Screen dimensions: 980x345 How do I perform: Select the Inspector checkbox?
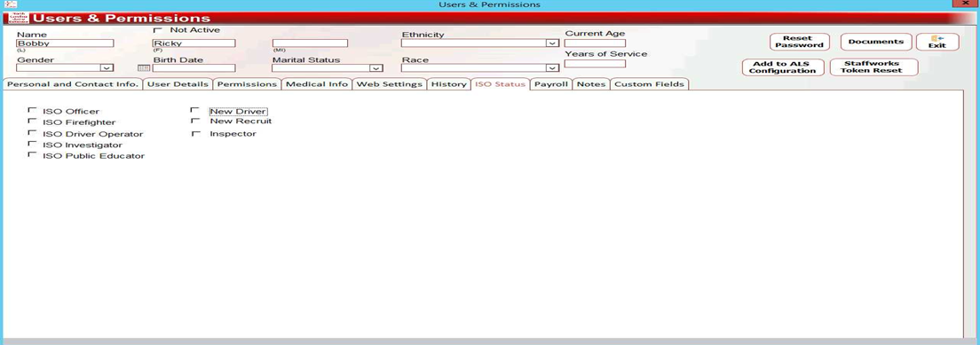click(195, 133)
